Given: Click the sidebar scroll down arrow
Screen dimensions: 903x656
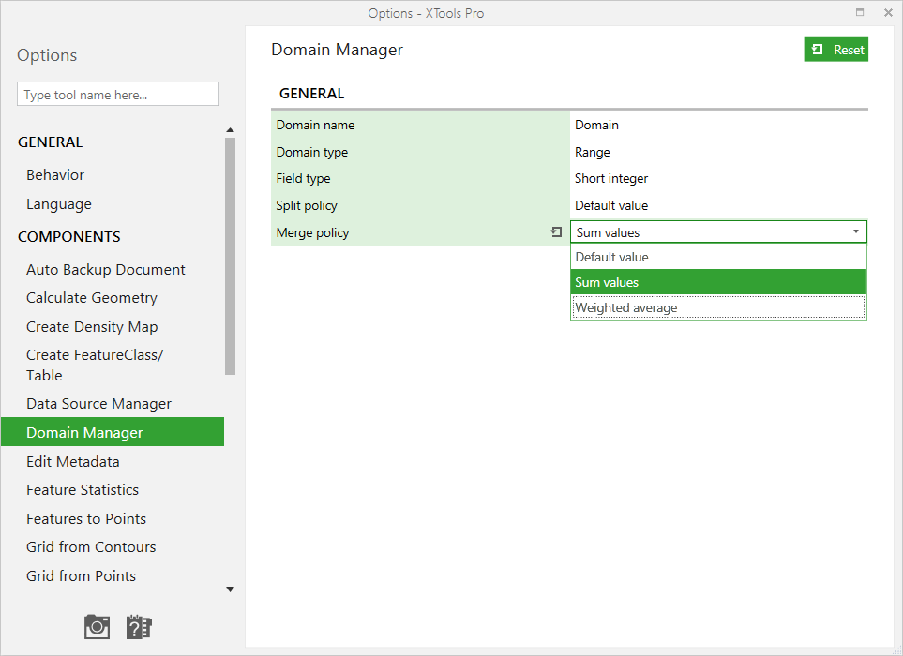Looking at the screenshot, I should click(231, 589).
